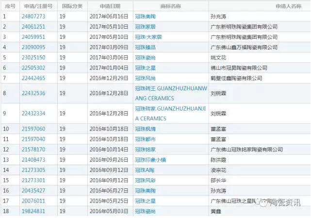Click the 申请人名称 column header
313x218 pixels.
click(x=288, y=6)
